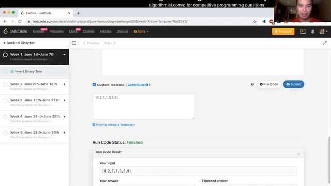The height and width of the screenshot is (186, 331).
Task: Open the user avatar menu
Action: point(323,32)
